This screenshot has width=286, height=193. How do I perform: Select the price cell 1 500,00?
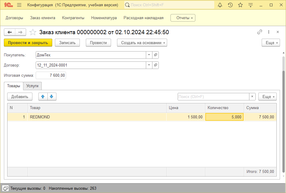[186, 117]
